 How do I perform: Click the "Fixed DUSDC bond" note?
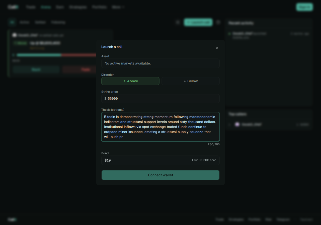point(204,160)
